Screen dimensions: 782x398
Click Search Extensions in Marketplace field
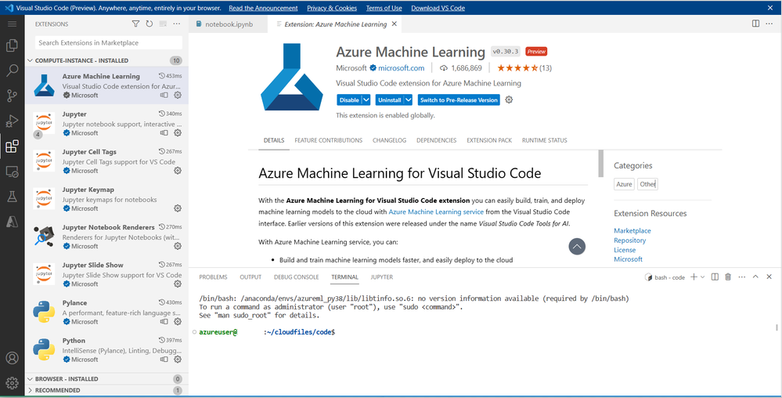(x=109, y=43)
